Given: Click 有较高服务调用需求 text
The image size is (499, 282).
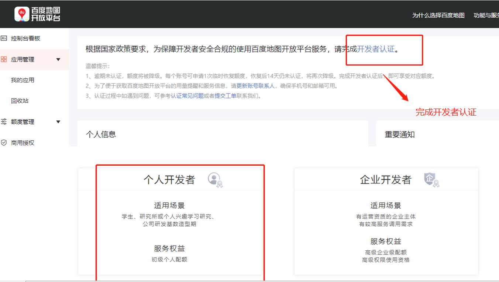Looking at the screenshot, I should click(x=386, y=224).
